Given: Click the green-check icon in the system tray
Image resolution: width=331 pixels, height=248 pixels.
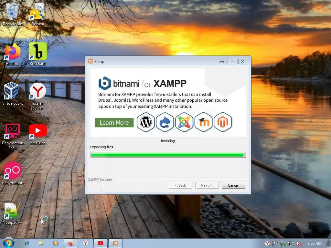Looking at the screenshot, I should pyautogui.click(x=283, y=243).
